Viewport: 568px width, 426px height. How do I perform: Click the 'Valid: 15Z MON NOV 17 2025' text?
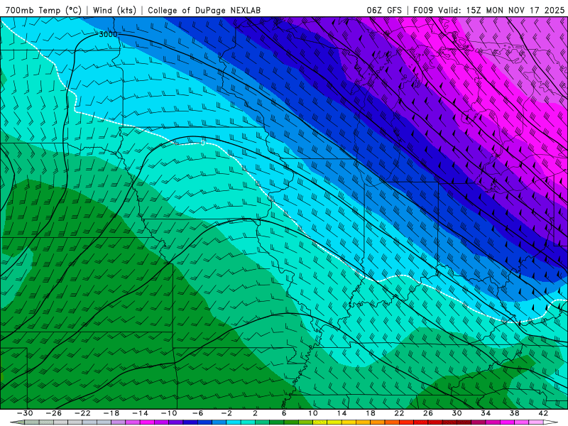pyautogui.click(x=501, y=11)
